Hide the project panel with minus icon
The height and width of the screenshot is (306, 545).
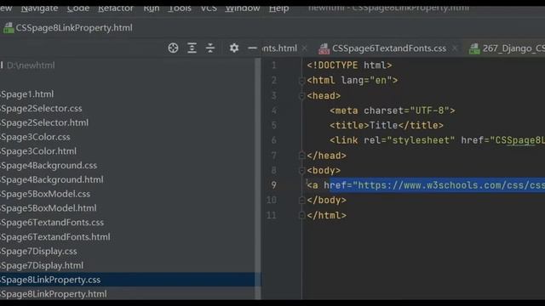[x=252, y=48]
